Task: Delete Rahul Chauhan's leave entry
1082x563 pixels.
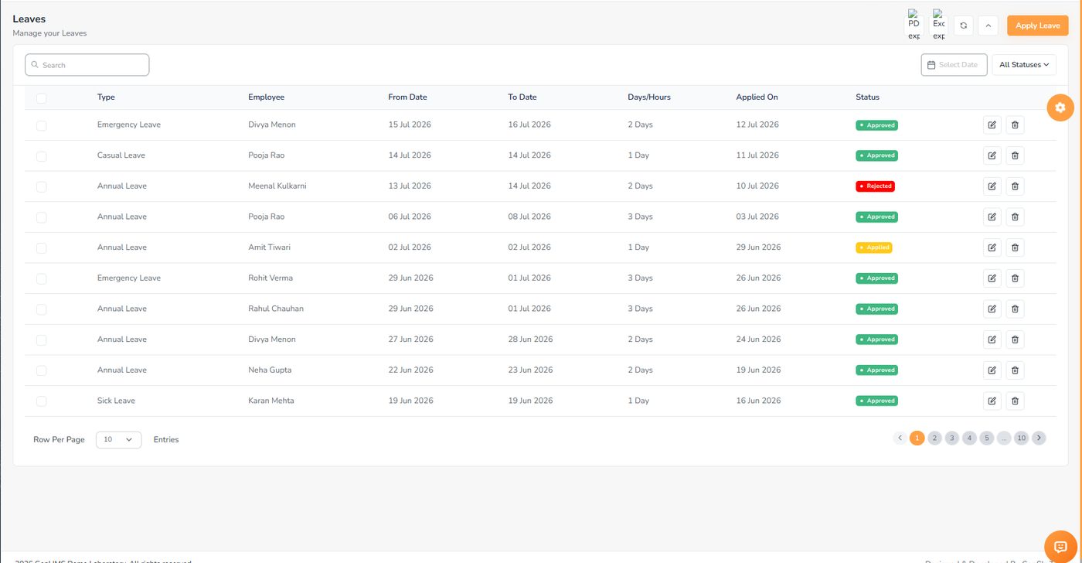Action: [1015, 309]
